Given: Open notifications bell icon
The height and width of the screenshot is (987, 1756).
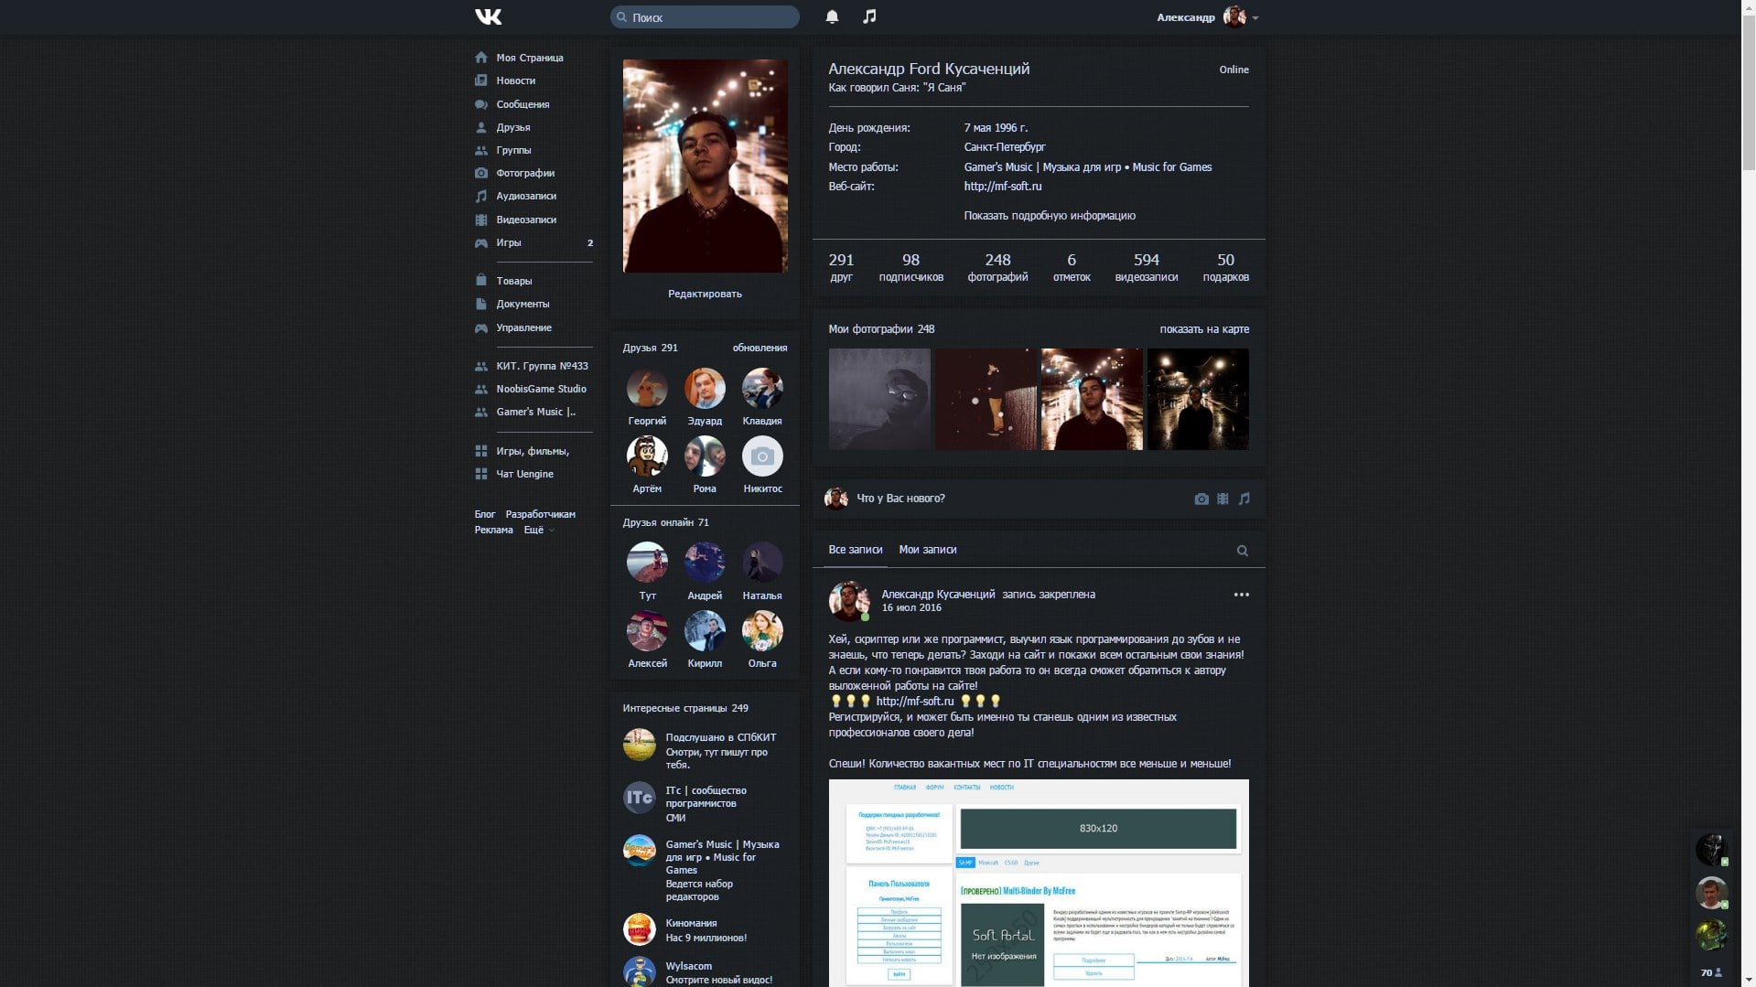Looking at the screenshot, I should pos(832,16).
